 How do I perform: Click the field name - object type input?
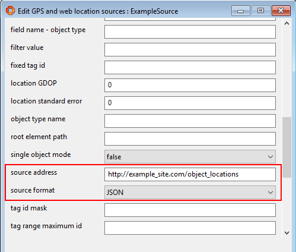[190, 31]
